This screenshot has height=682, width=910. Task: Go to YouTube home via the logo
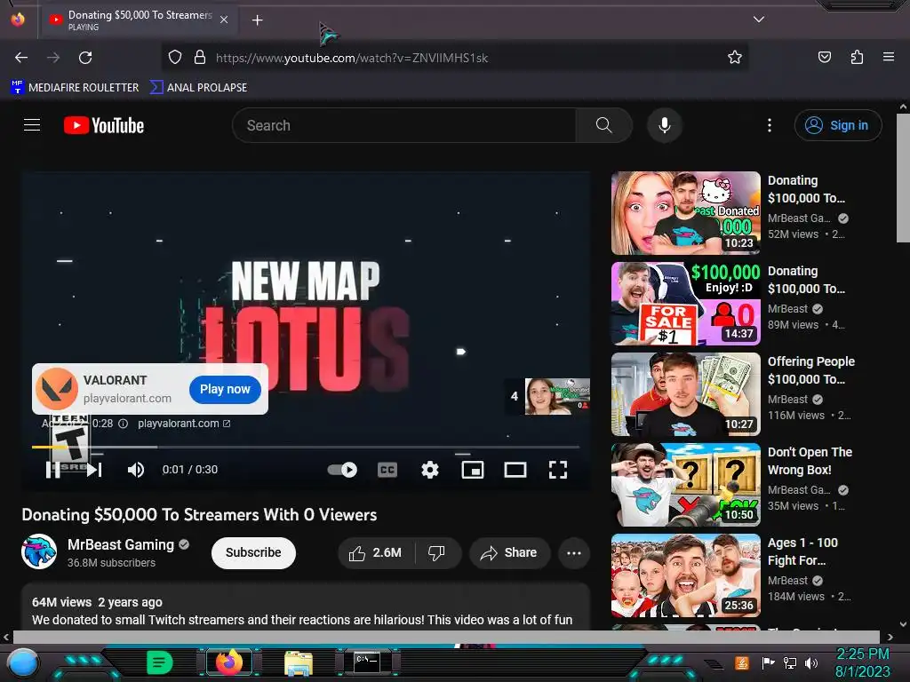[x=104, y=125]
